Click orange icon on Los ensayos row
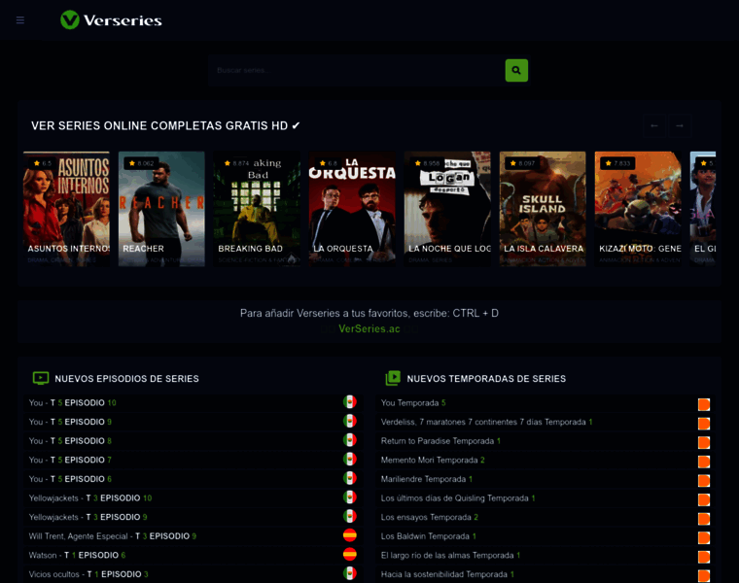 pyautogui.click(x=704, y=519)
